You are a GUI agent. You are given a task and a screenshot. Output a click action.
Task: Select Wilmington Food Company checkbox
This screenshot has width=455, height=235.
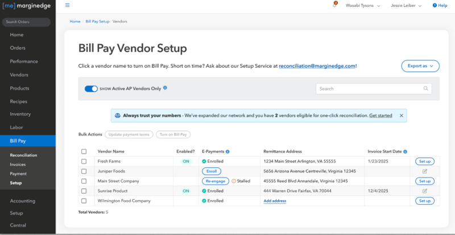[x=84, y=201]
